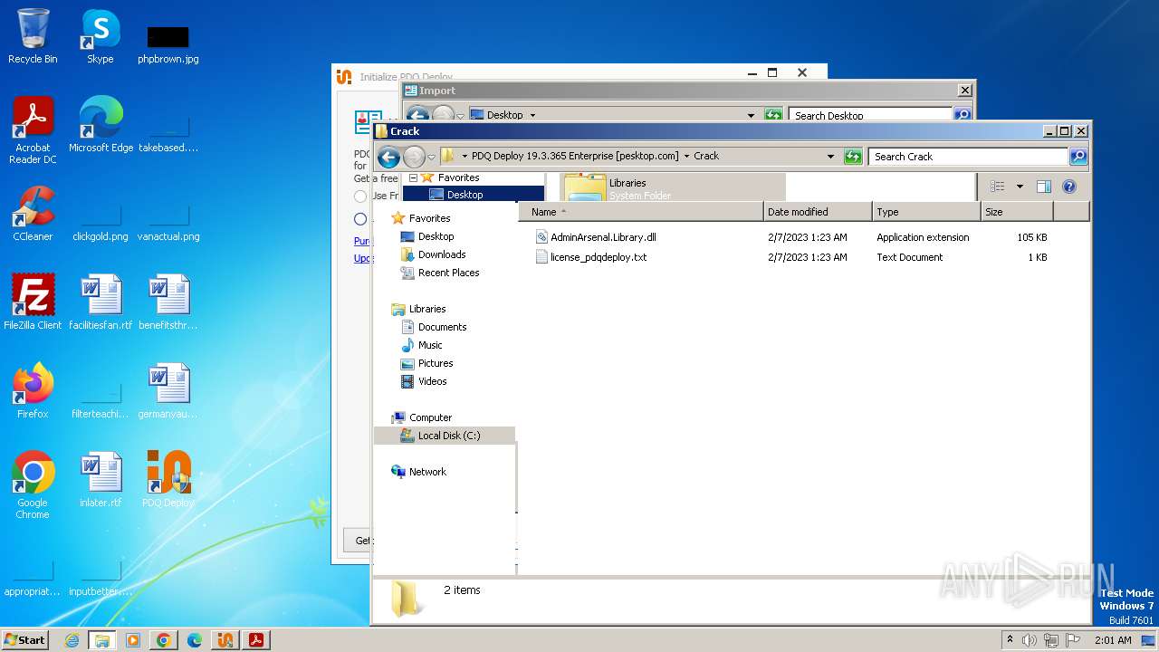This screenshot has height=652, width=1159.
Task: Click the Back arrow in Crack window
Action: tap(388, 157)
